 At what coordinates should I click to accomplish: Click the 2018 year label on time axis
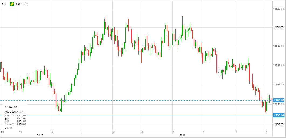pyautogui.click(x=182, y=135)
